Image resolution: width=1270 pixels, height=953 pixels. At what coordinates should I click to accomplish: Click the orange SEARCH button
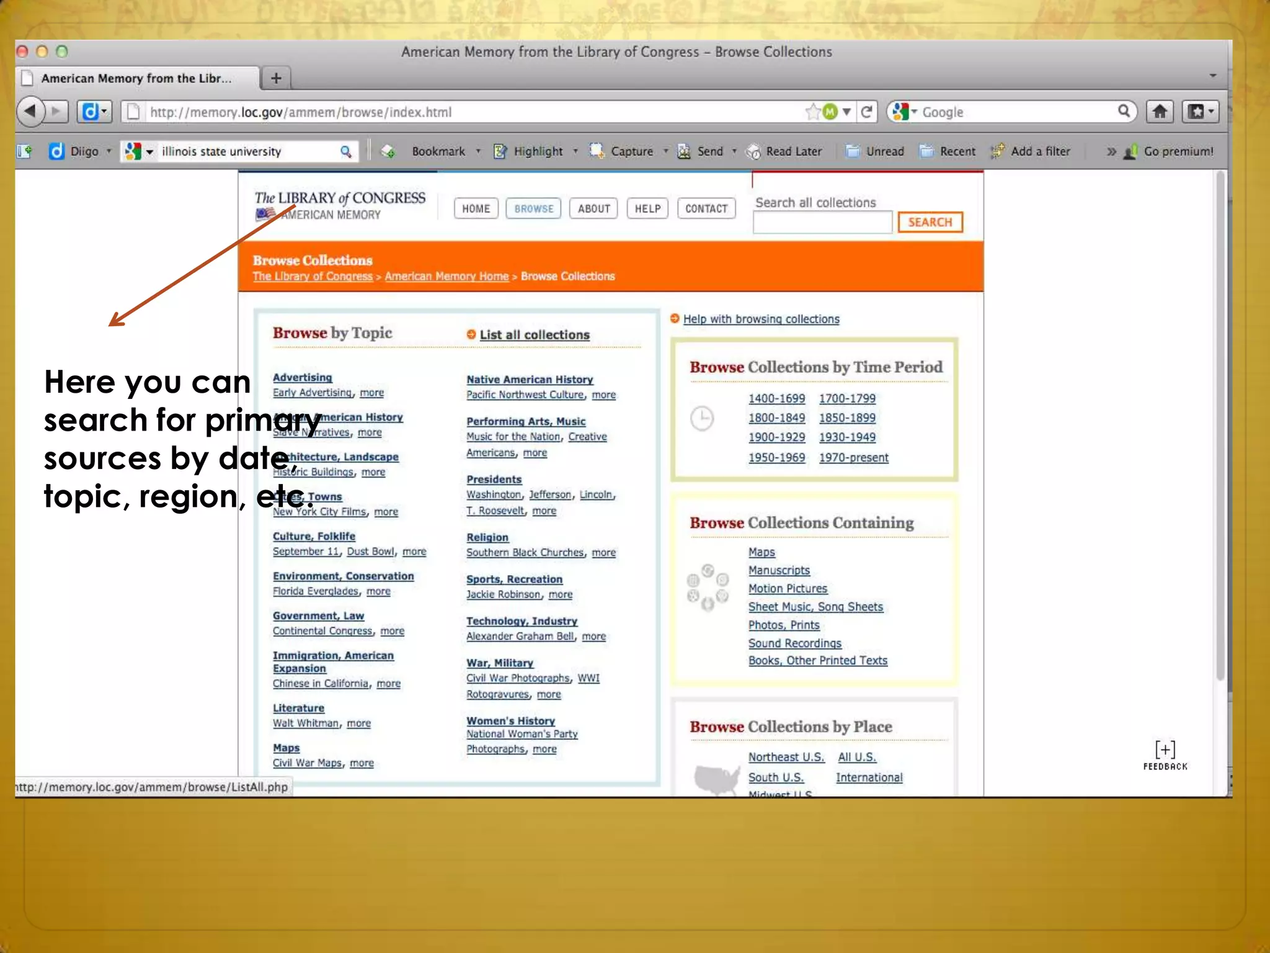[x=930, y=222]
